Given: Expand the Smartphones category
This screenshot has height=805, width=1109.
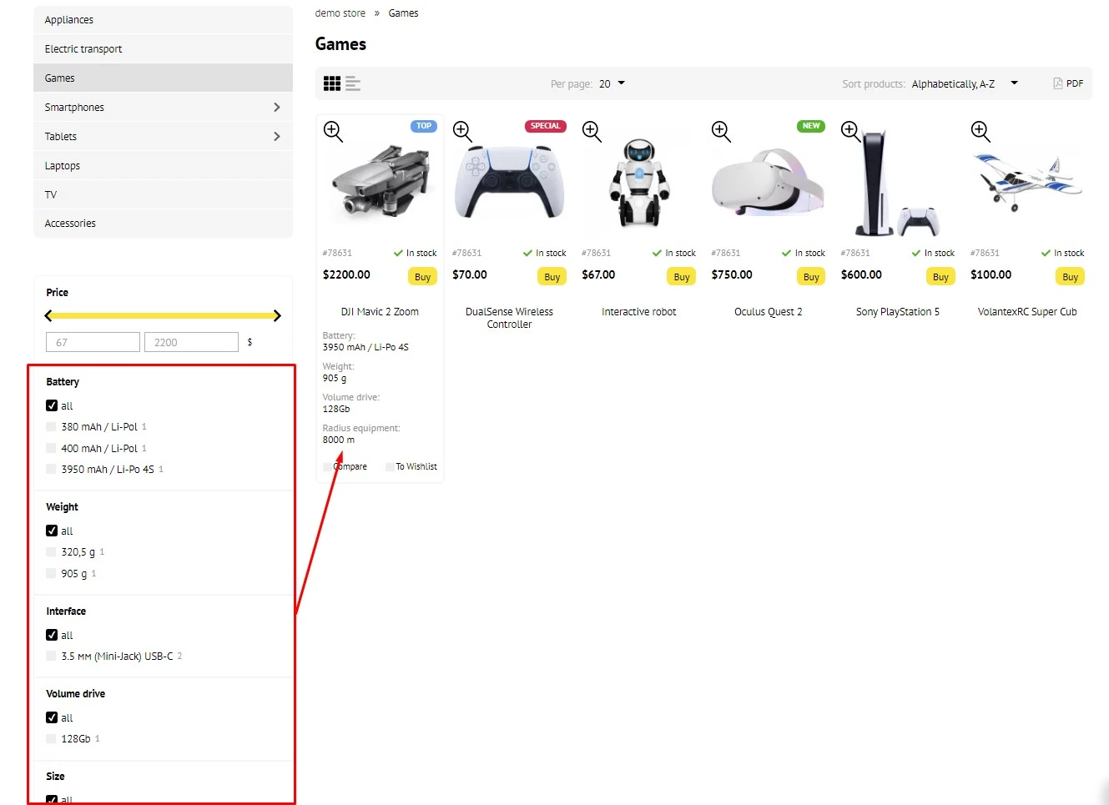Looking at the screenshot, I should coord(277,107).
